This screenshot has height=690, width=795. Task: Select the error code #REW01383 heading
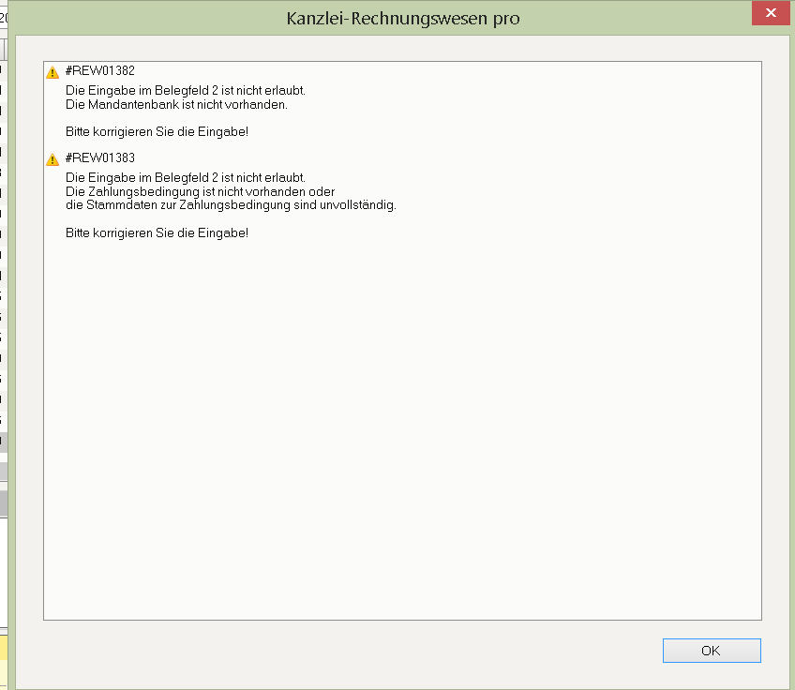pos(100,158)
